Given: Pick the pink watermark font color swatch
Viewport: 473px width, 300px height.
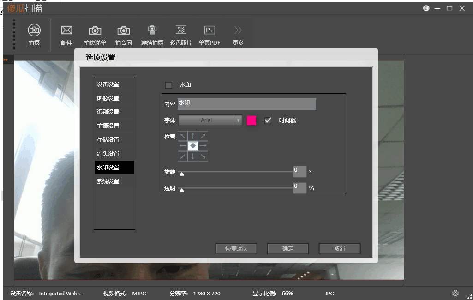Looking at the screenshot, I should coord(251,120).
